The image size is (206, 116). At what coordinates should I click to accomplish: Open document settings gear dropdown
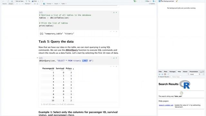(x=41, y=1)
